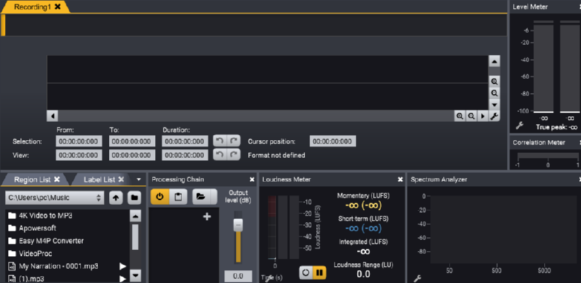Open Spectrum Analyzer settings wrench
Screen dimensions: 581x283
(417, 279)
